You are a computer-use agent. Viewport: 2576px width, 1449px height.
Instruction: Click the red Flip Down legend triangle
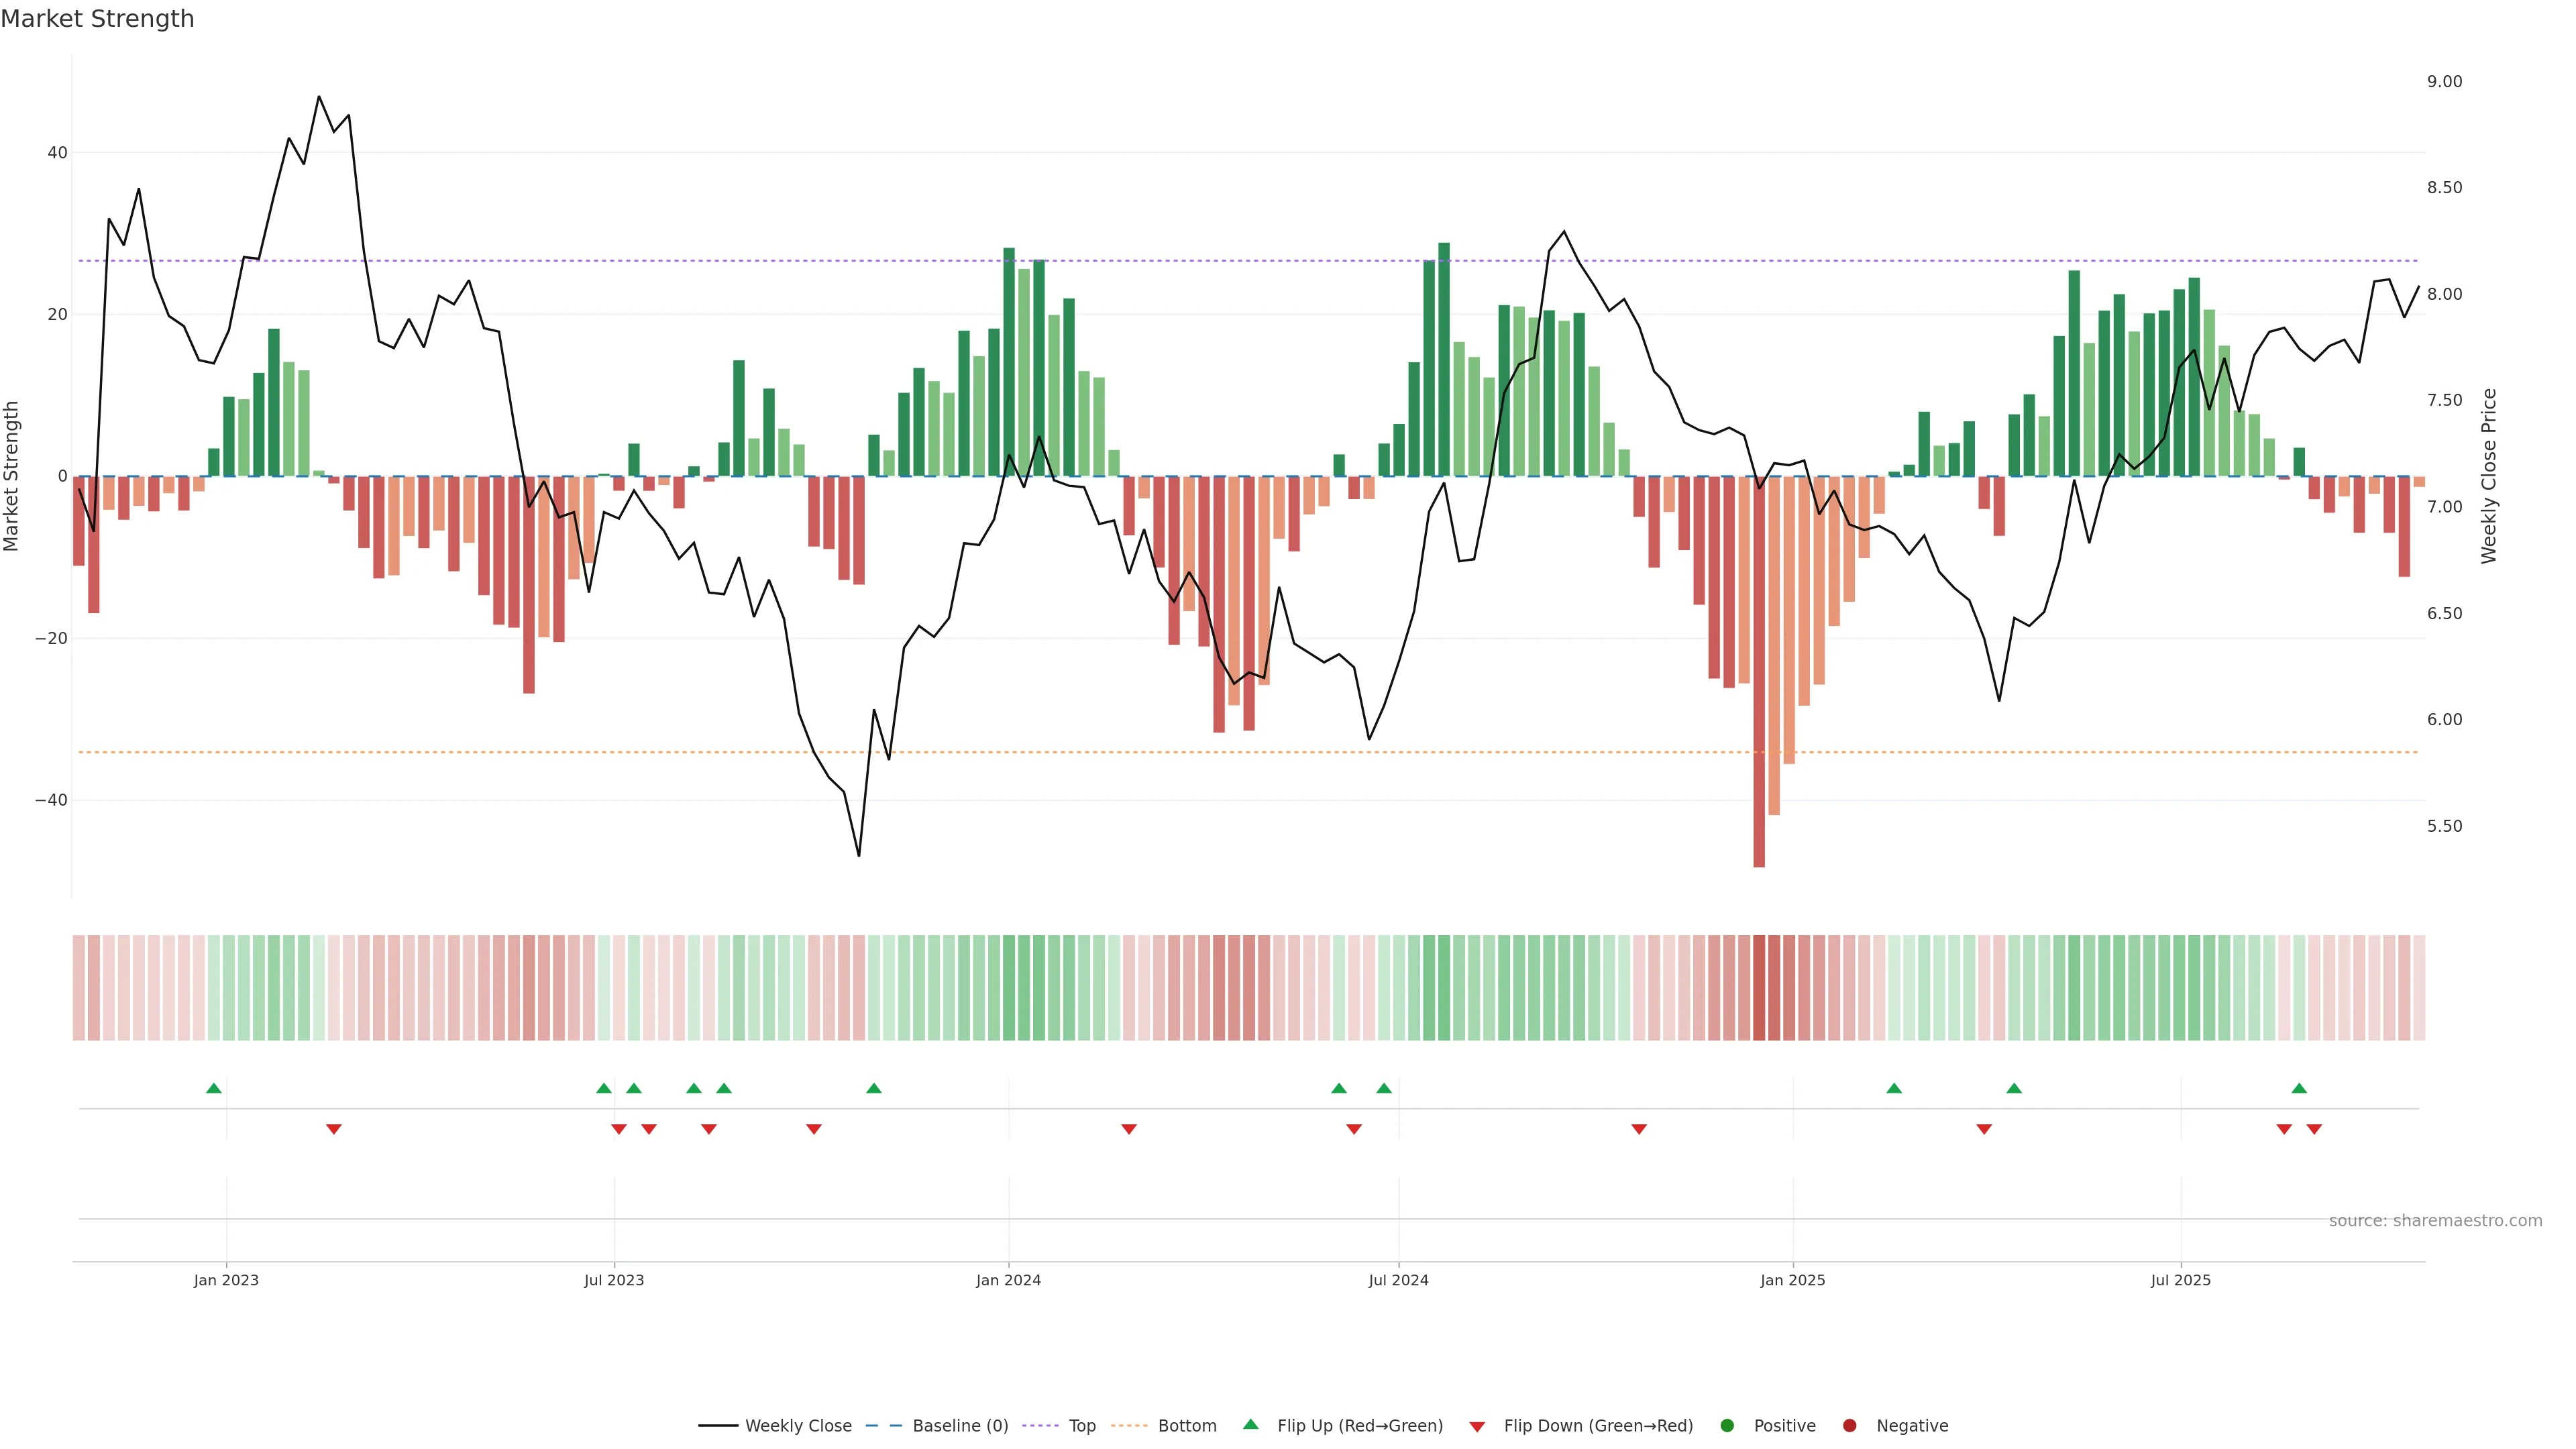click(x=1477, y=1426)
